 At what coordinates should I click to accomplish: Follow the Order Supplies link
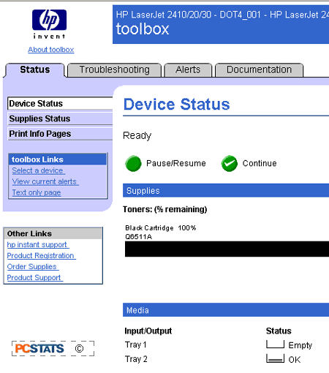coord(33,266)
